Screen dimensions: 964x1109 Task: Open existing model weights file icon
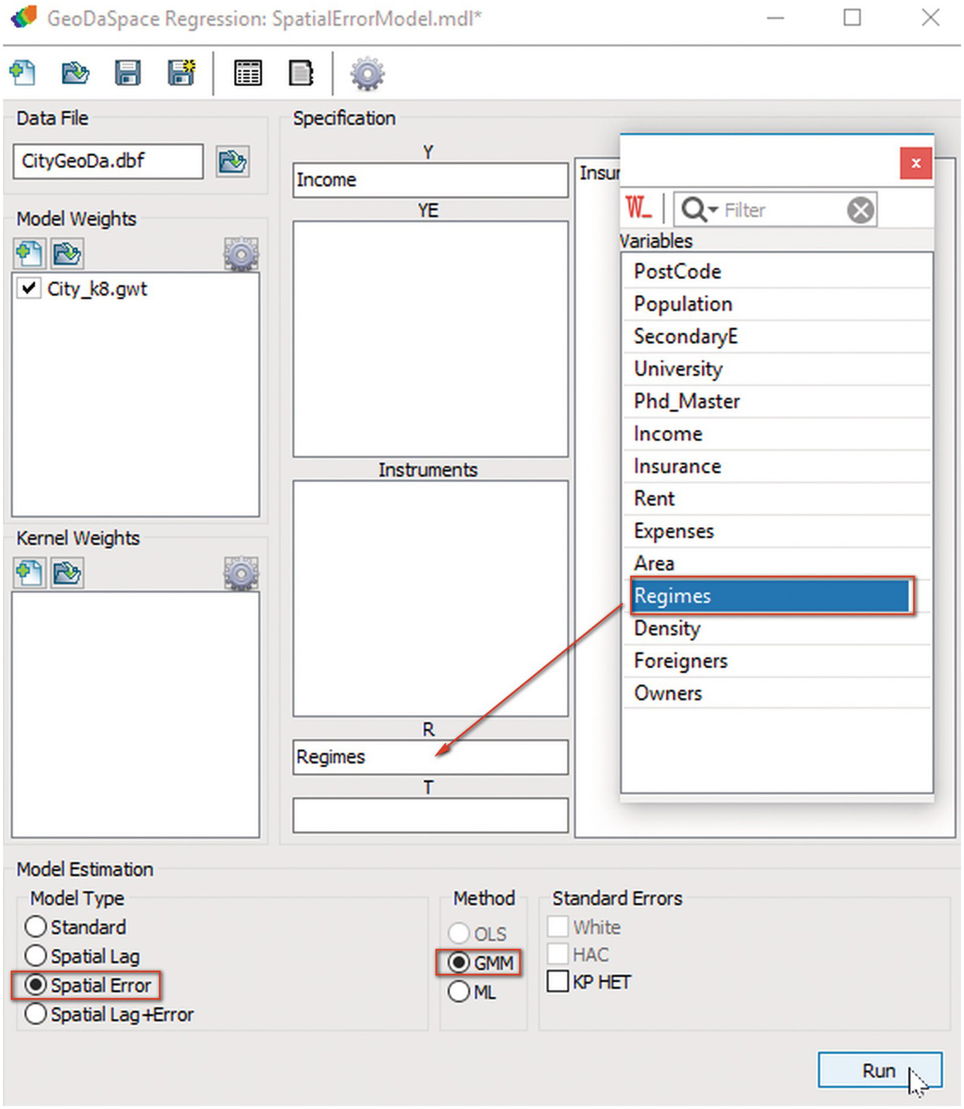(x=67, y=254)
